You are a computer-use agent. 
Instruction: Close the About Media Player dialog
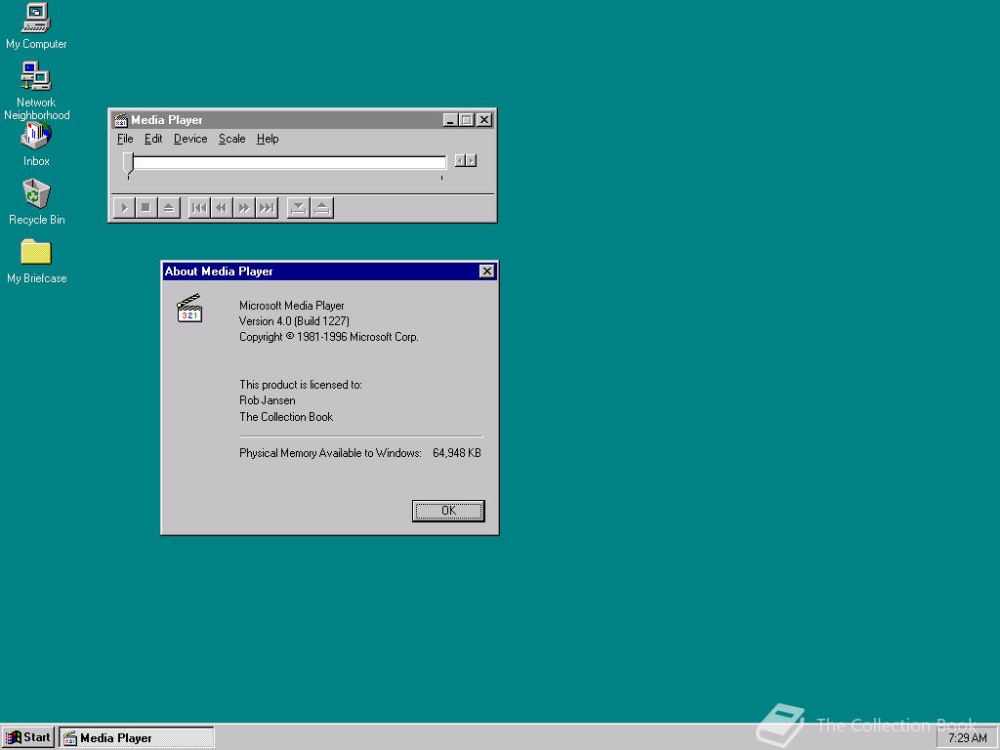click(x=486, y=271)
